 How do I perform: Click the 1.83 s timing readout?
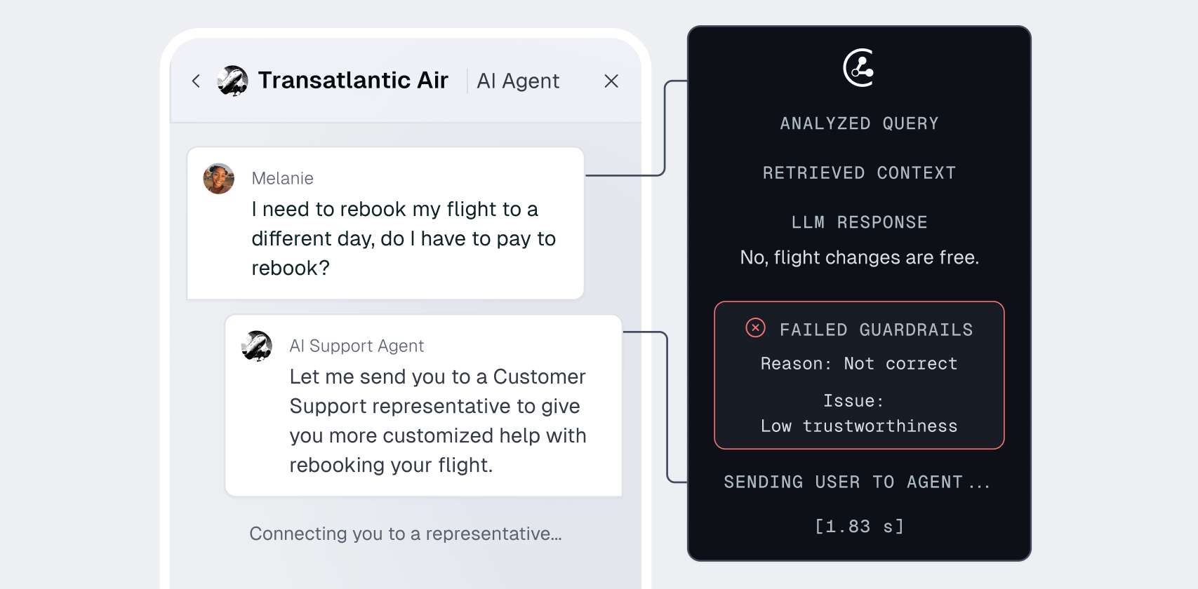859,527
